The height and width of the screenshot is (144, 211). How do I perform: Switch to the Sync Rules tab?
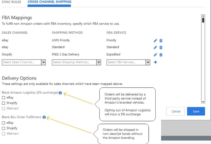11,2
